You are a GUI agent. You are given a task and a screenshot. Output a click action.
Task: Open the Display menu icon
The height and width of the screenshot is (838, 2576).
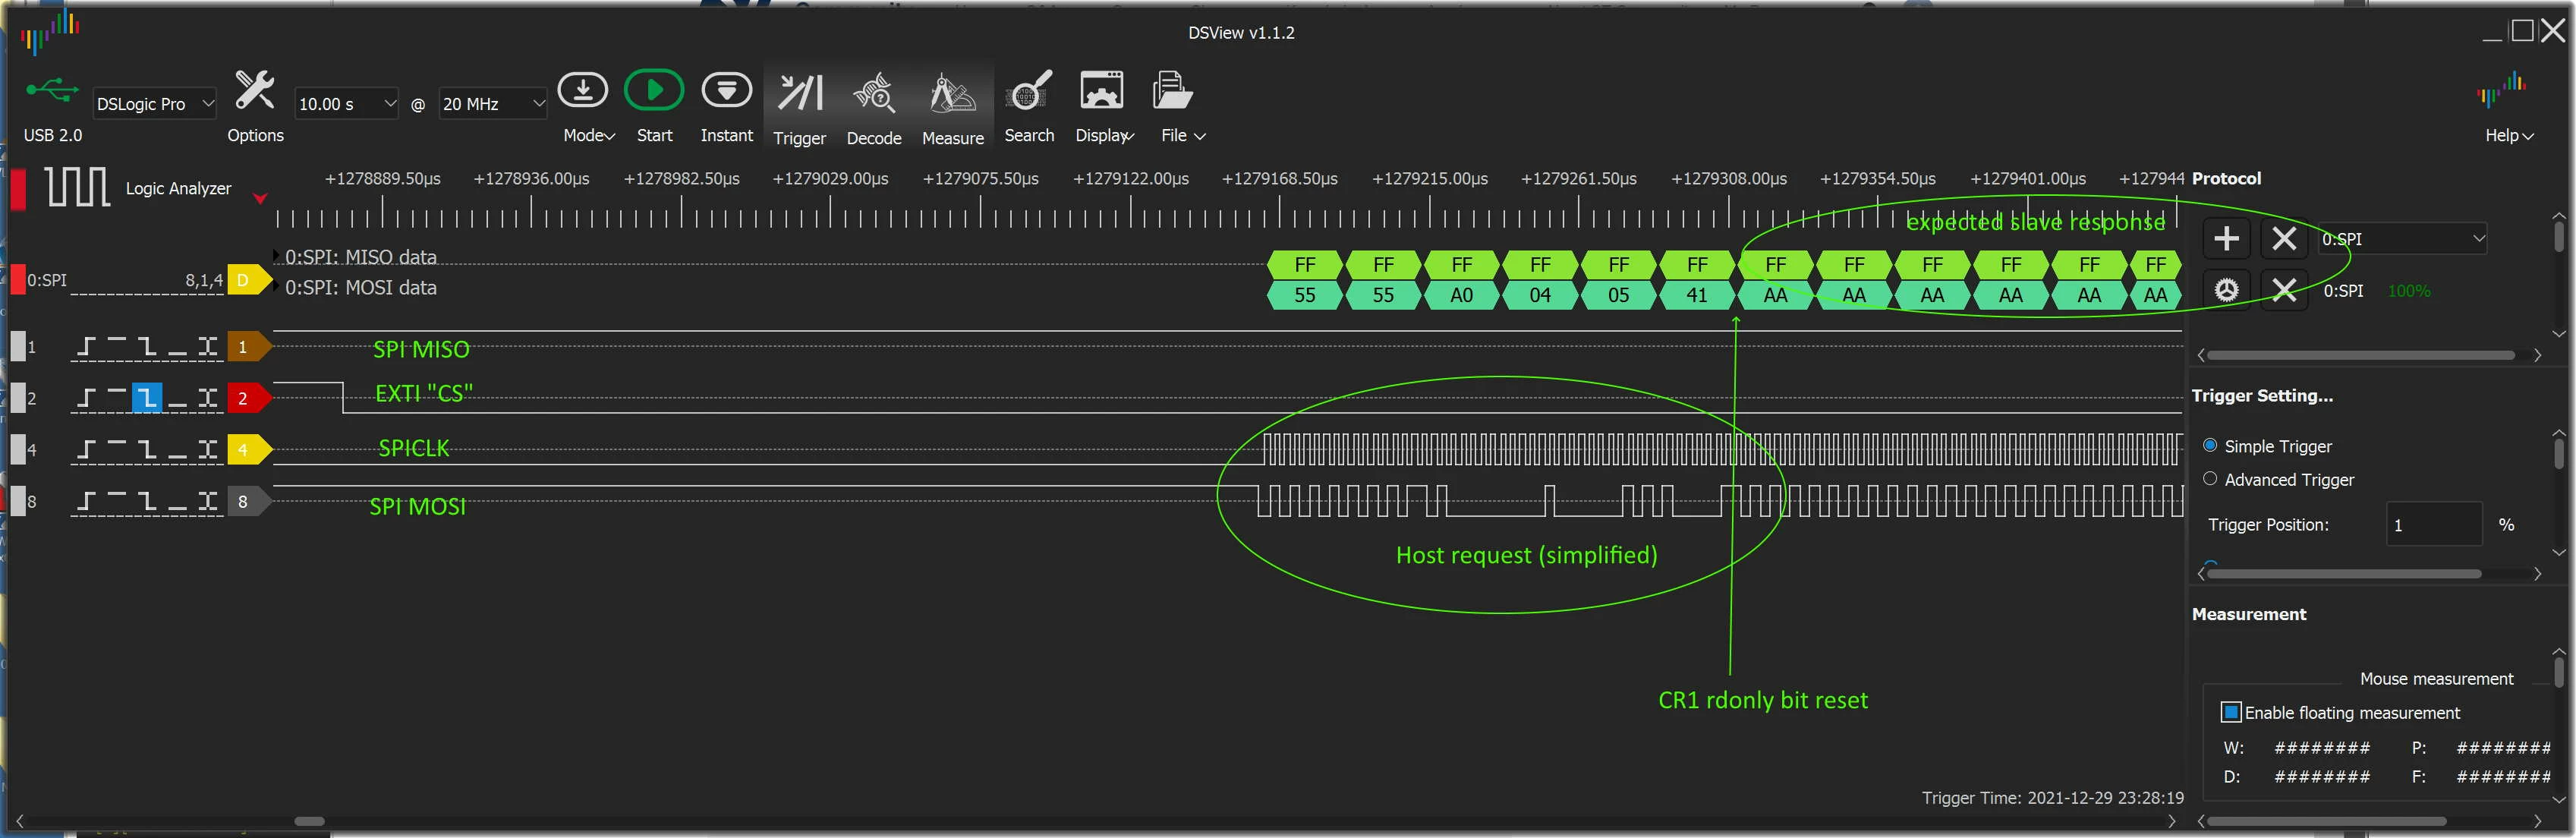pos(1101,91)
